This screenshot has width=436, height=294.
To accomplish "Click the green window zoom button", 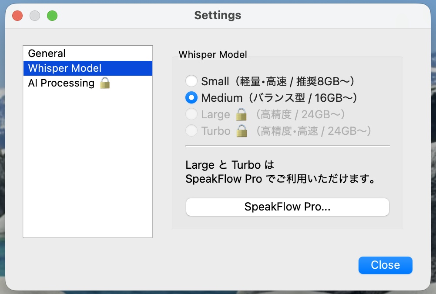I will (x=52, y=16).
